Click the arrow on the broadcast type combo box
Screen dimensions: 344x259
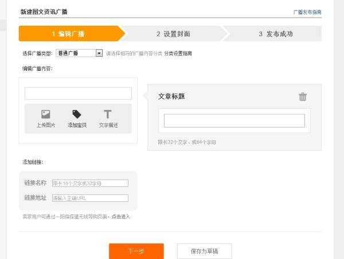point(99,53)
